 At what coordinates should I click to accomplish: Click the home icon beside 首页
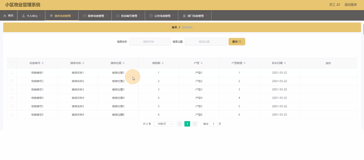click(5, 16)
